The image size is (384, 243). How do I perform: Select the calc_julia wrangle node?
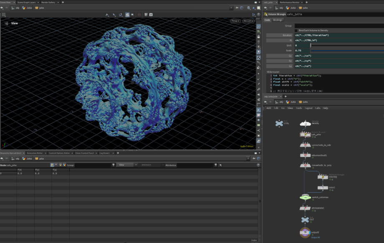point(305,134)
